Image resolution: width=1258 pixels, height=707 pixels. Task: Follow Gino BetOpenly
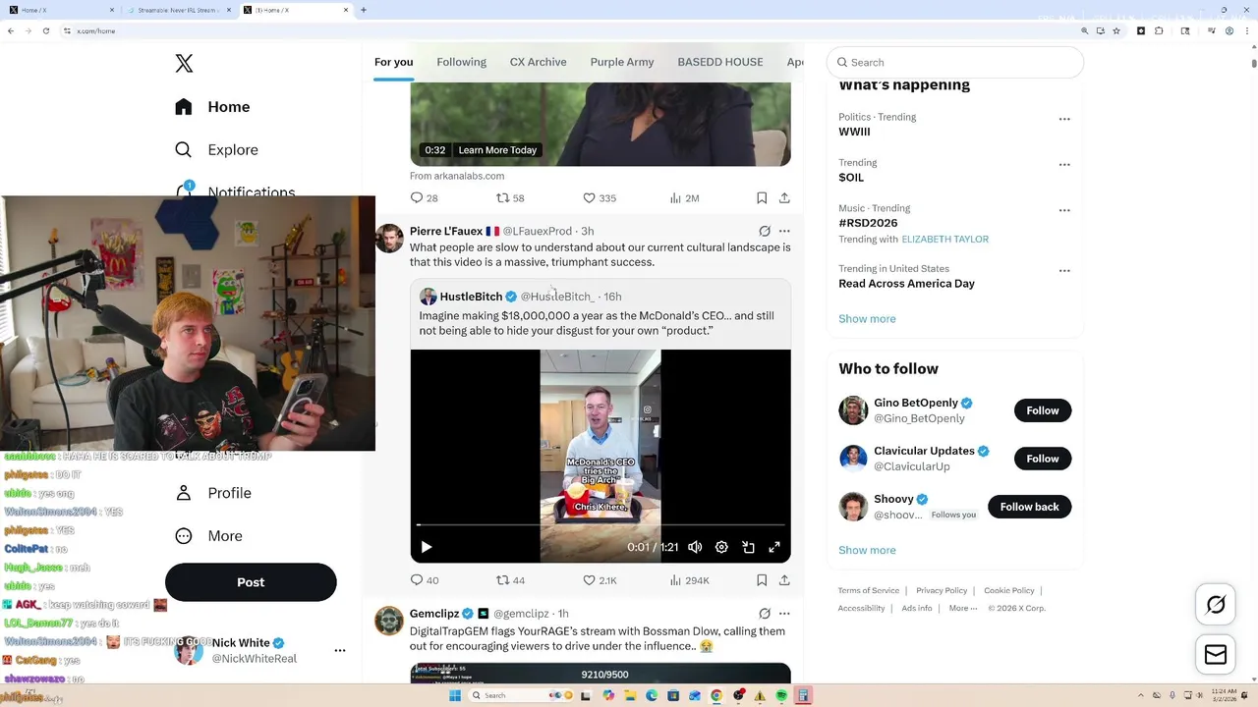pos(1043,410)
